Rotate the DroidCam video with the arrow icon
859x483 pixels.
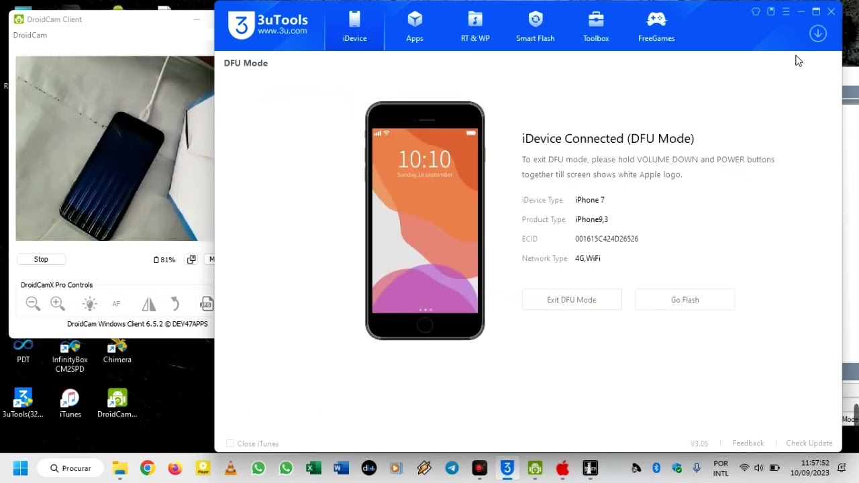(x=175, y=304)
